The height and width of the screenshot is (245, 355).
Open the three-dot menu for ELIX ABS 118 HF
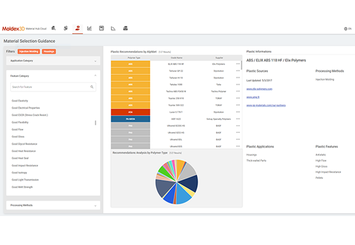(x=238, y=64)
